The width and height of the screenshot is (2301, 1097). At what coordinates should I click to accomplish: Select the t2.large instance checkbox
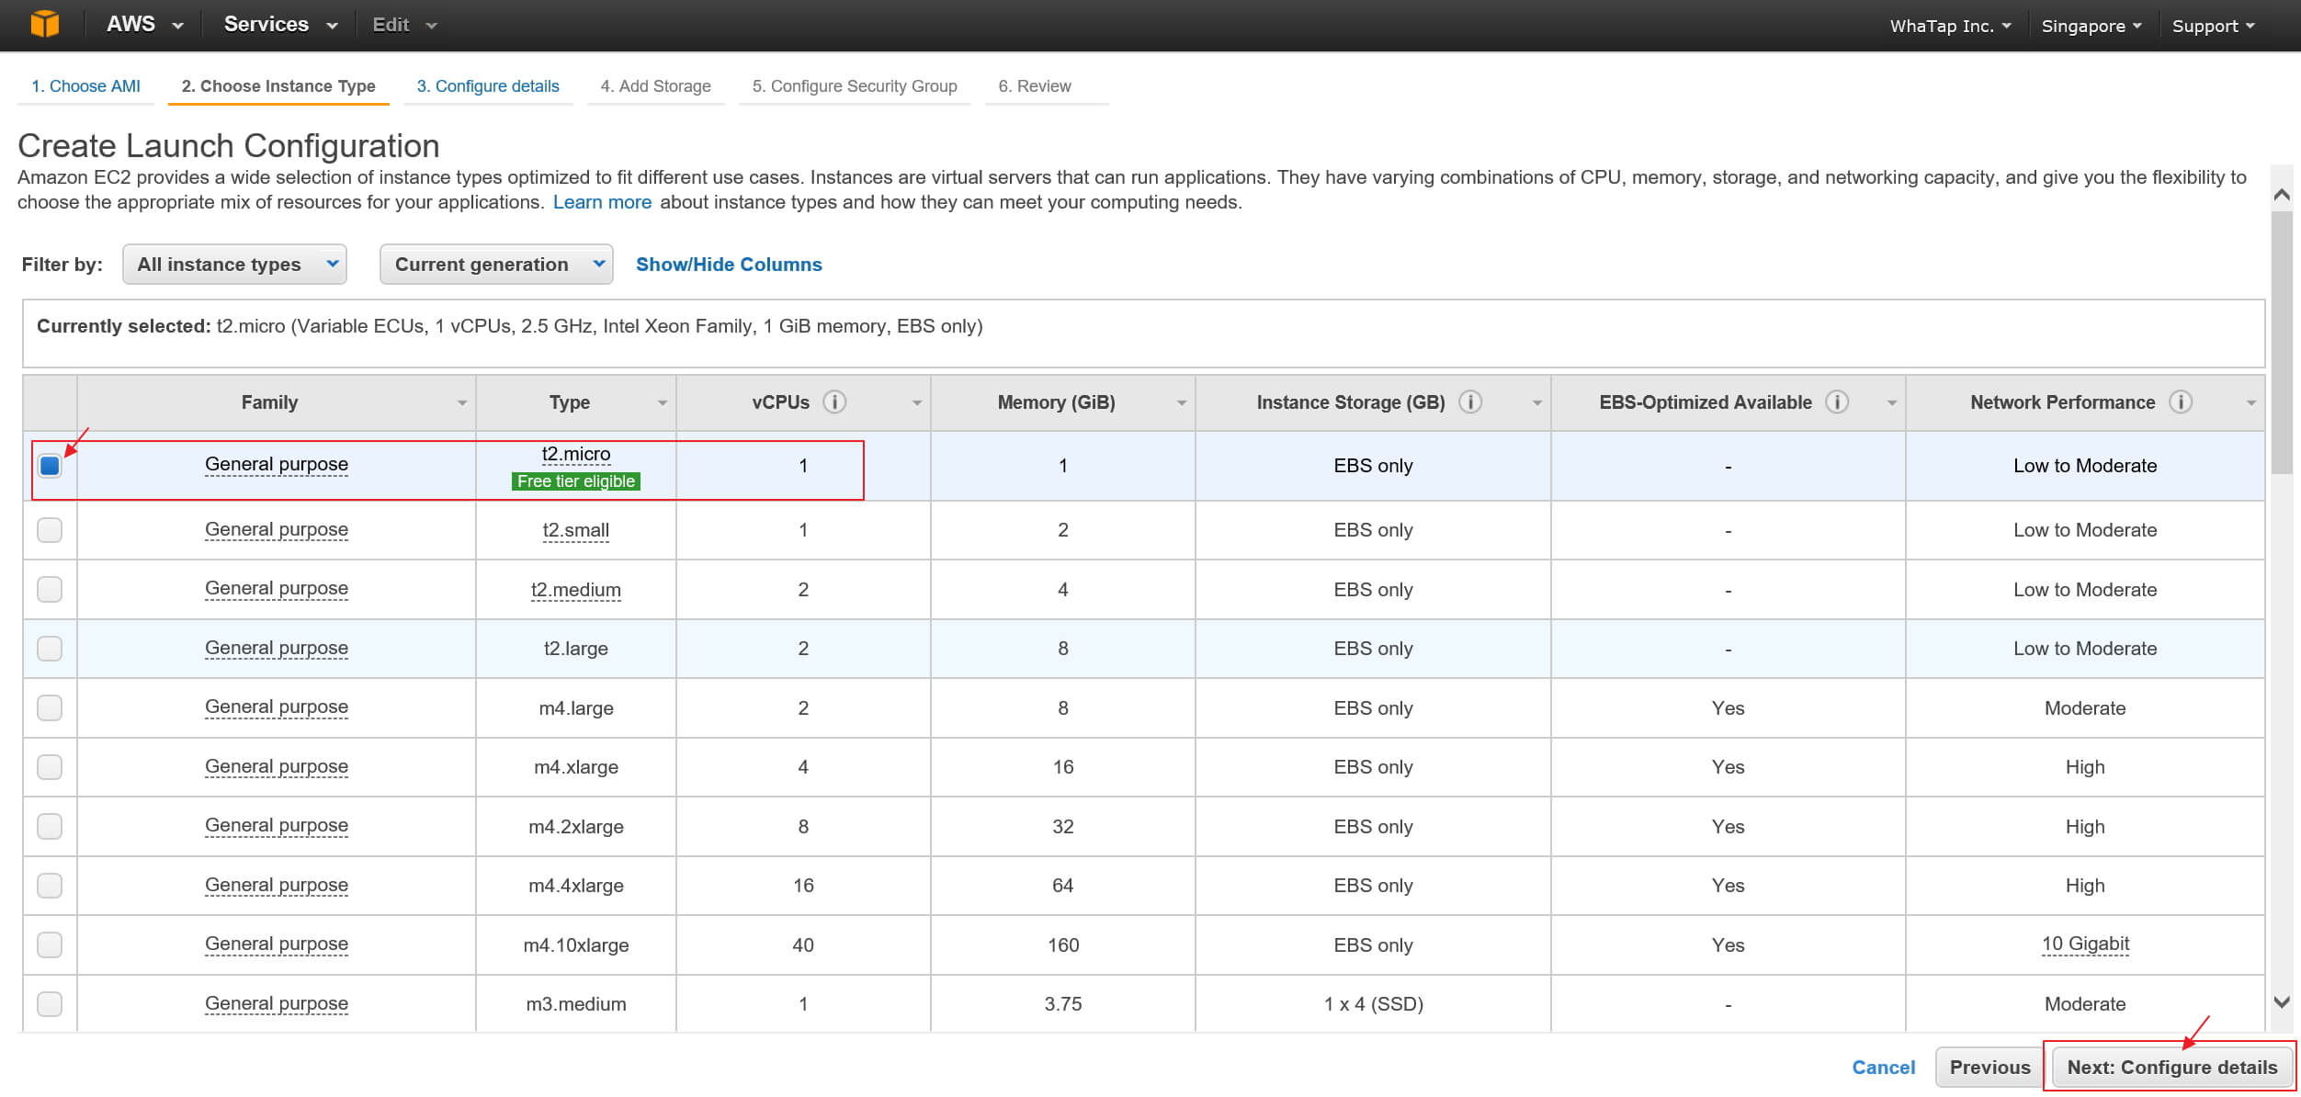[50, 649]
